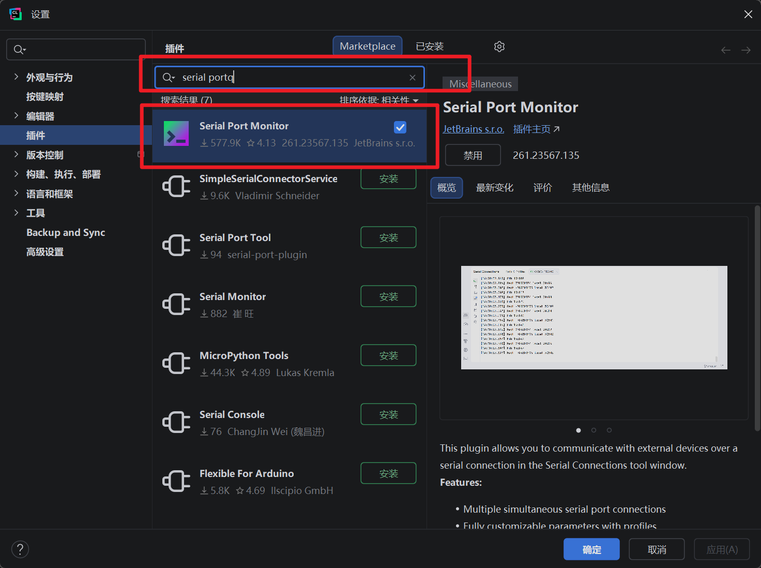Screen dimensions: 761x568
Task: Expand the 编辑器 settings group
Action: [16, 116]
